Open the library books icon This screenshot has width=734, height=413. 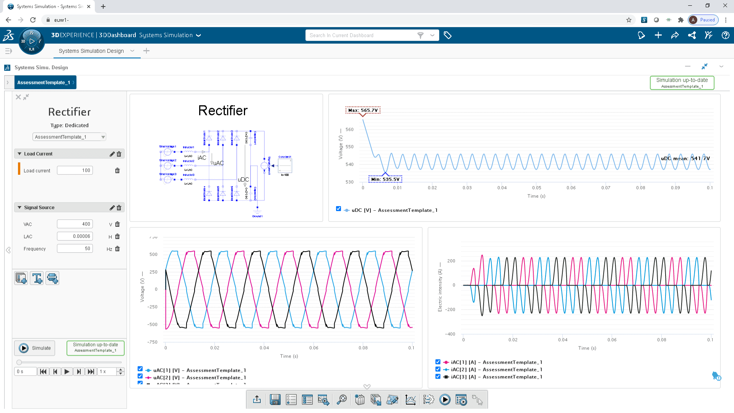[359, 400]
